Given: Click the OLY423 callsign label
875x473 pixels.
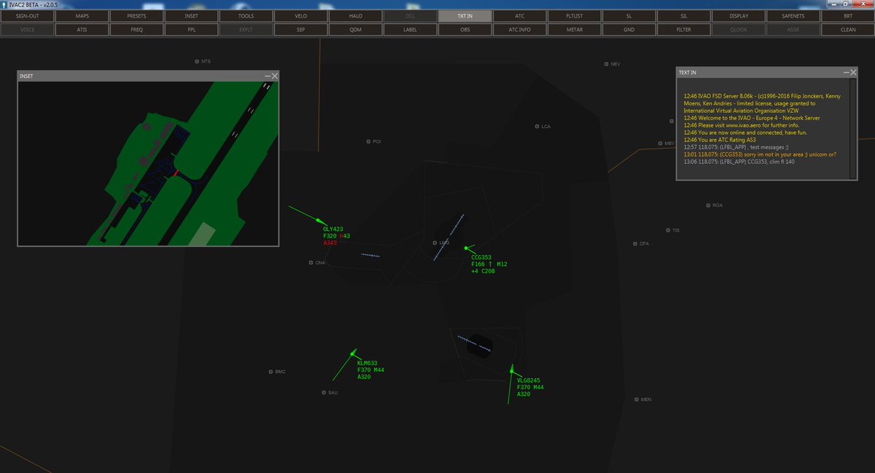Looking at the screenshot, I should click(332, 229).
